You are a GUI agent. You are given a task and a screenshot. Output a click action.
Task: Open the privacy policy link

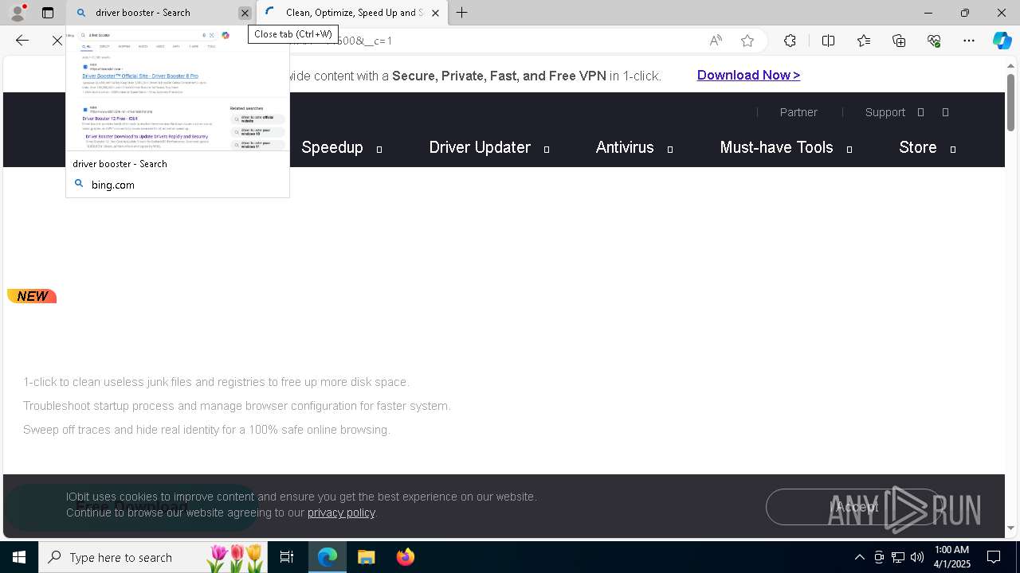pos(341,513)
